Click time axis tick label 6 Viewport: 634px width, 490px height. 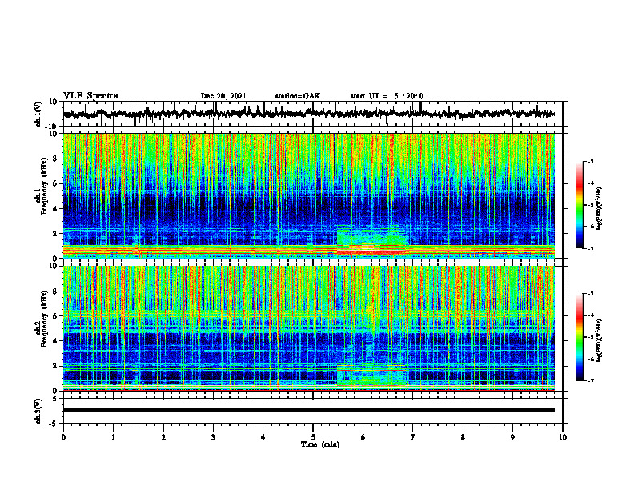point(363,437)
